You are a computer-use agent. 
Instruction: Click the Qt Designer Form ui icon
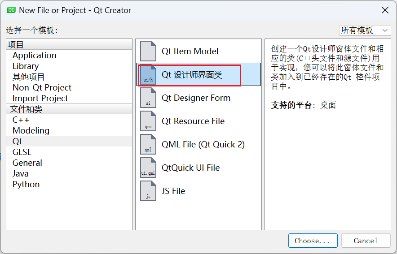(148, 98)
